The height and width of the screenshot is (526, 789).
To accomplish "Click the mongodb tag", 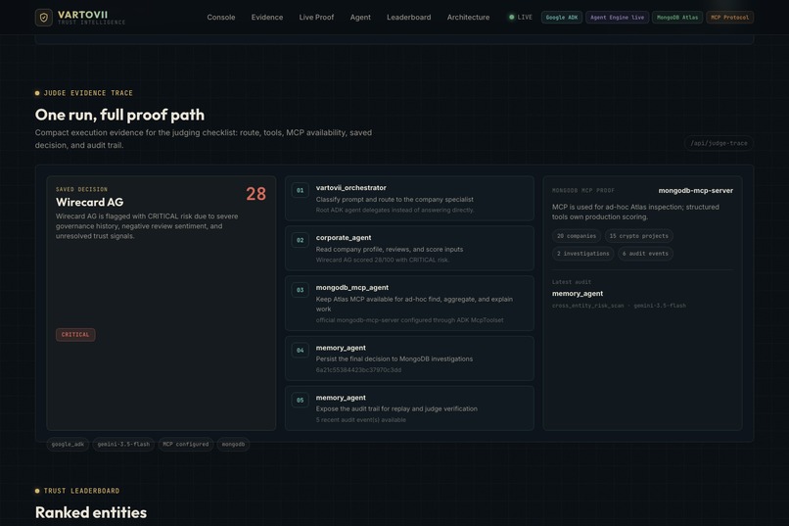I will [233, 444].
